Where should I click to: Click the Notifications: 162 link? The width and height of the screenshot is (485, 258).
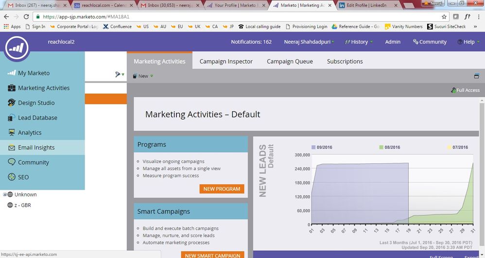(251, 42)
